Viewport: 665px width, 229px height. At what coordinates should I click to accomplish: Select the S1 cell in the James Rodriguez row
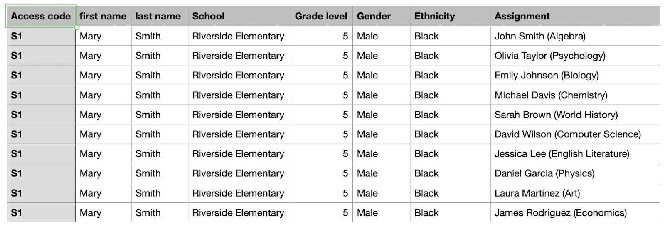click(x=41, y=212)
